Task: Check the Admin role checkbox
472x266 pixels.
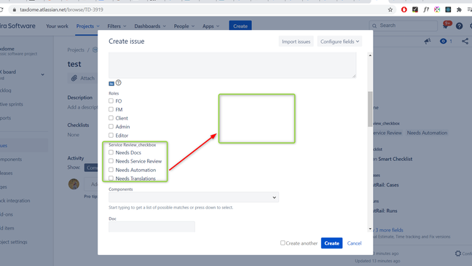Action: pos(111,127)
